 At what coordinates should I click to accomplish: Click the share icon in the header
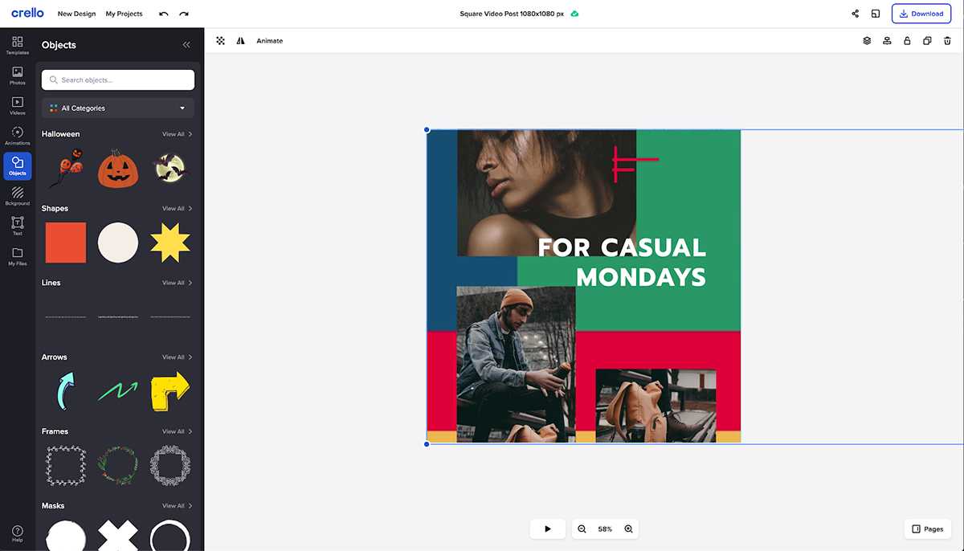coord(856,14)
